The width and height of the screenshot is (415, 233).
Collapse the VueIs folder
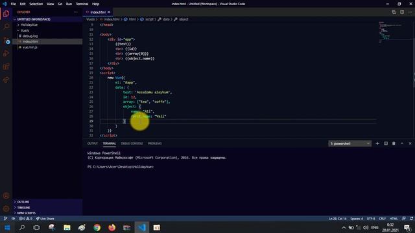[x=47, y=30]
